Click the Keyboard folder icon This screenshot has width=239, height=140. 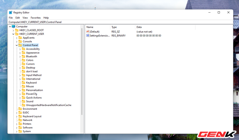(x=24, y=83)
